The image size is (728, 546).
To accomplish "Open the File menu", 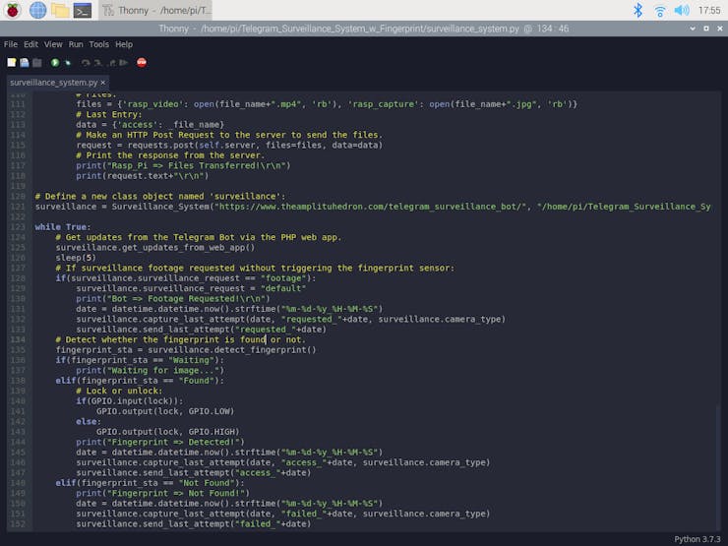I will (x=11, y=44).
